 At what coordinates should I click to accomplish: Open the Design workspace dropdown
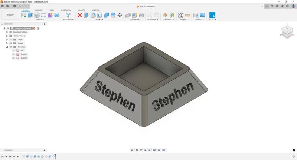[x=10, y=15]
